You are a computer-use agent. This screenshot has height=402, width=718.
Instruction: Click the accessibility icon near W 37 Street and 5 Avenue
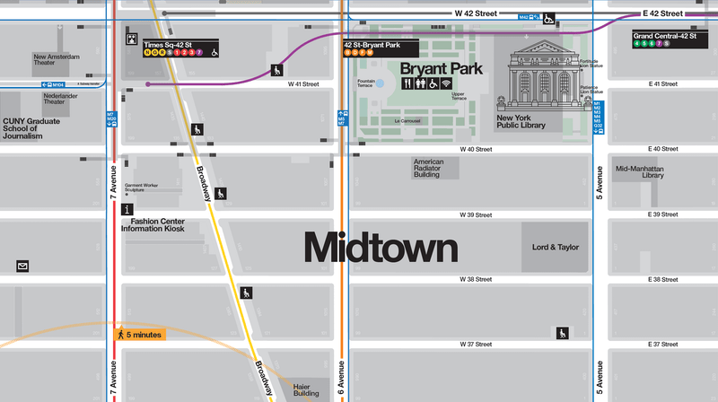(563, 333)
